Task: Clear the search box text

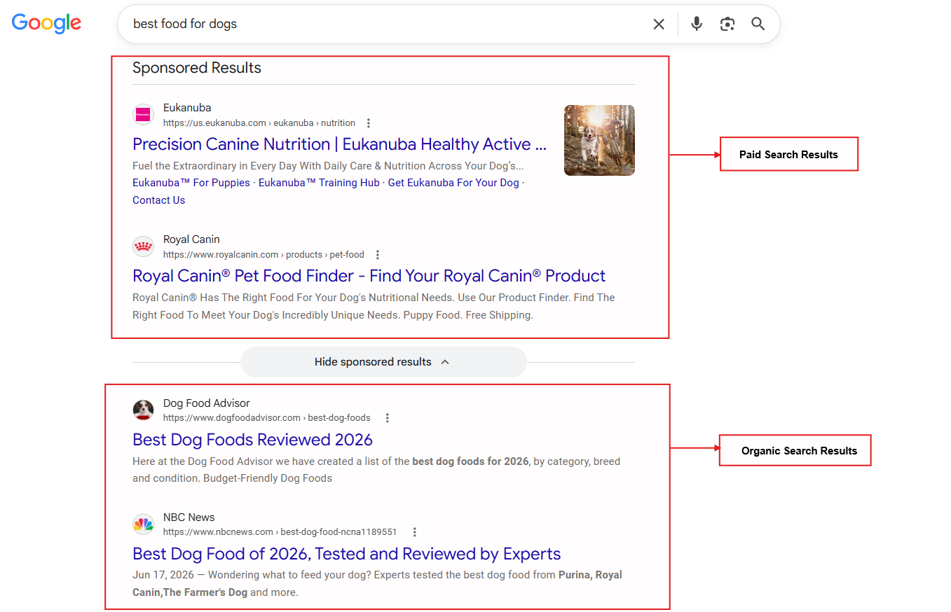Action: tap(659, 25)
